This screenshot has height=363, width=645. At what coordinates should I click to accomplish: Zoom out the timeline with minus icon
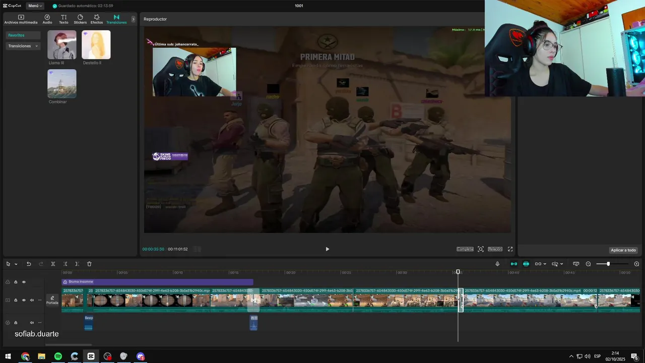pyautogui.click(x=588, y=264)
